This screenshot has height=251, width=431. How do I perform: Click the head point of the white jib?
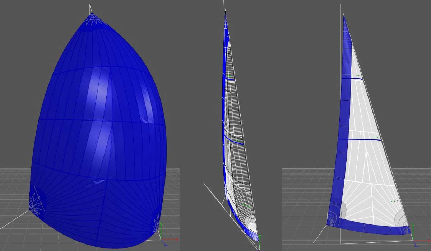coord(344,15)
